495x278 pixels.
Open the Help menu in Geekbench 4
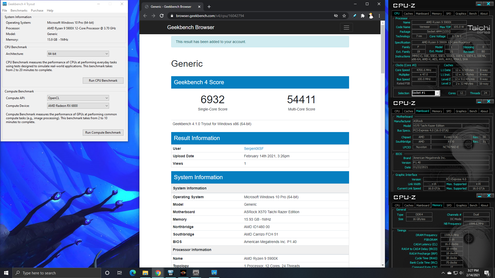[50, 11]
